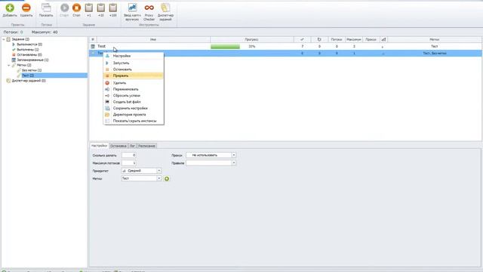Image resolution: width=483 pixels, height=272 pixels.
Task: Click the Сколько делать input field
Action: tap(129, 155)
